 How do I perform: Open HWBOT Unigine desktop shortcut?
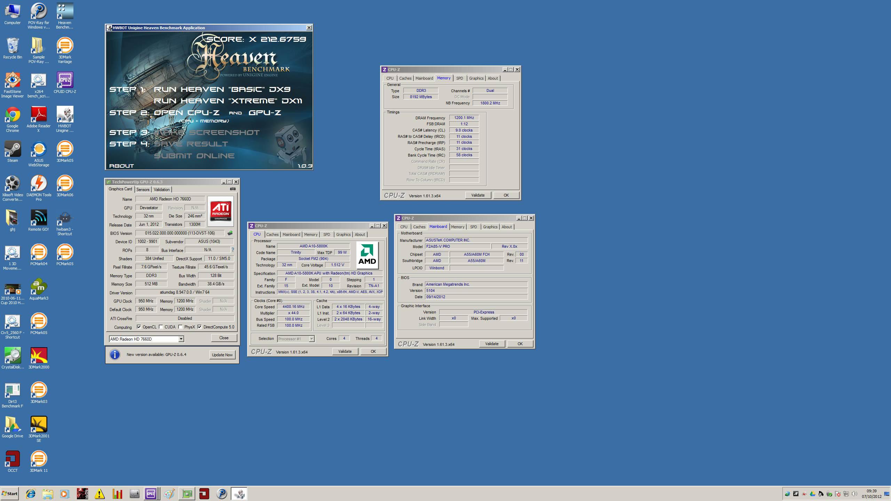coord(65,119)
